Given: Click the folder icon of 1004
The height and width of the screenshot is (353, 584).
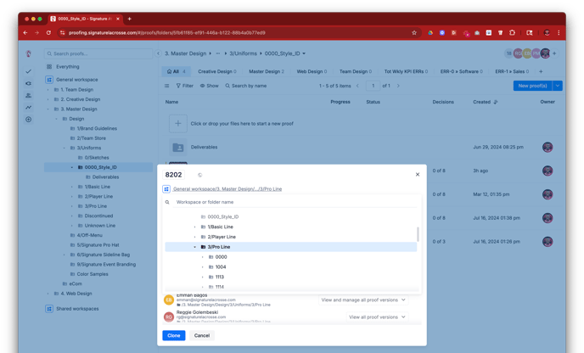Looking at the screenshot, I should pos(211,267).
